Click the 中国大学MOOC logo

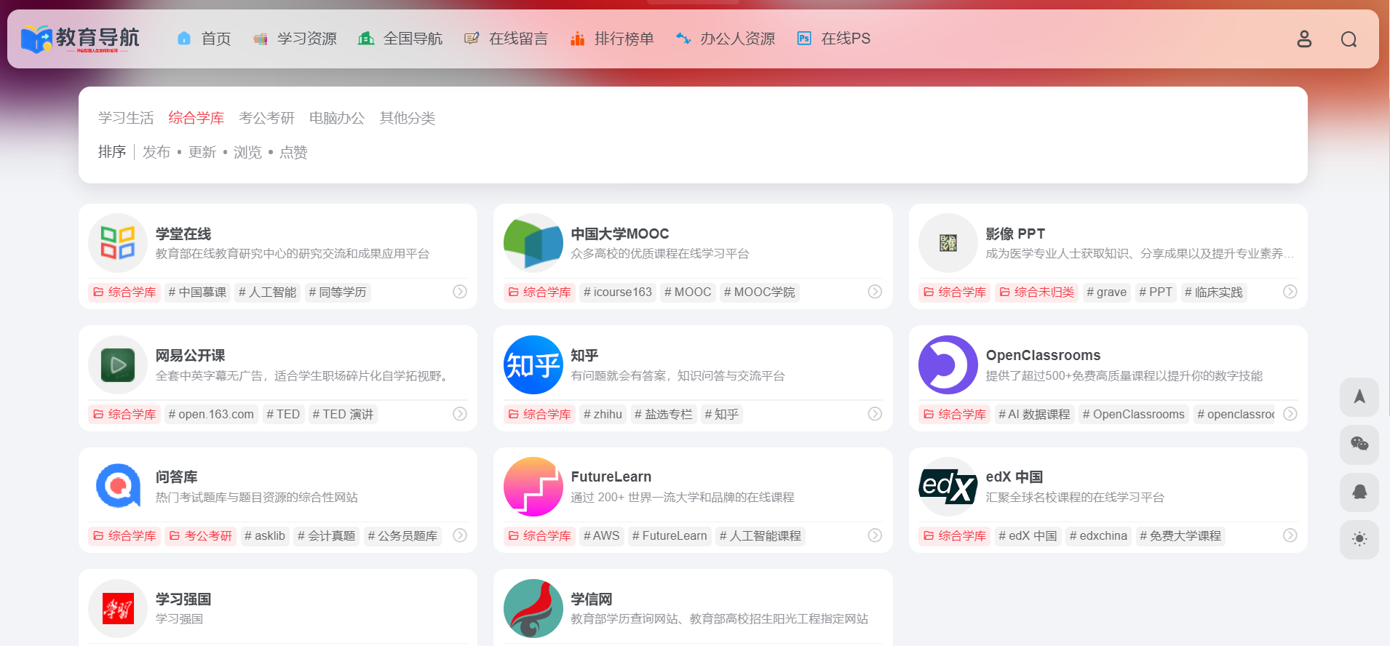tap(533, 243)
